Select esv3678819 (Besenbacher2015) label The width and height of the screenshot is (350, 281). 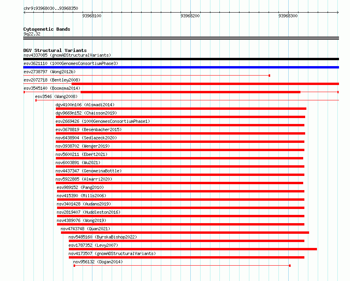(x=88, y=129)
